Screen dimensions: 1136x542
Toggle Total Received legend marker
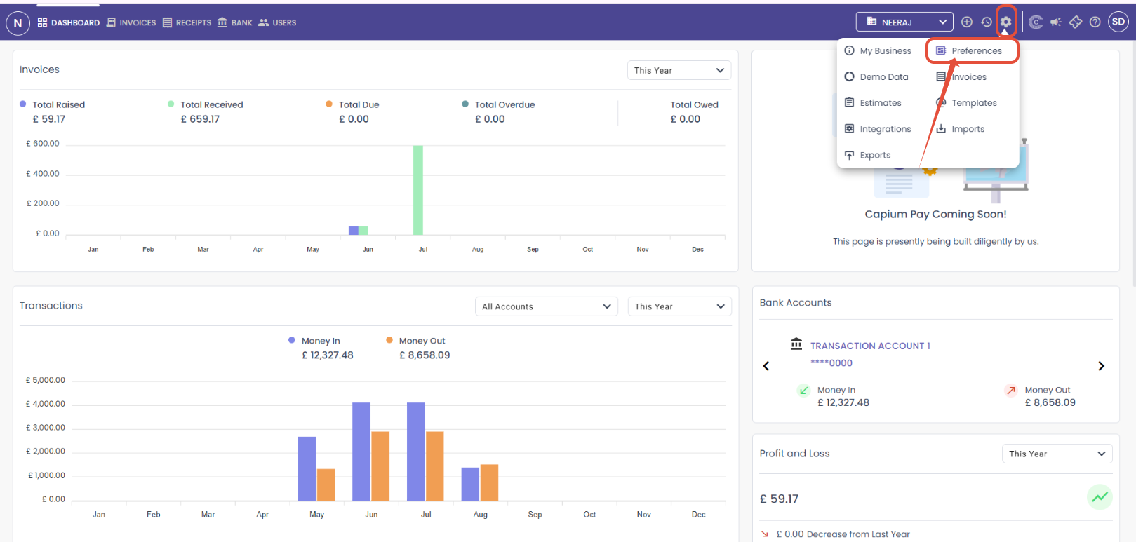tap(171, 104)
